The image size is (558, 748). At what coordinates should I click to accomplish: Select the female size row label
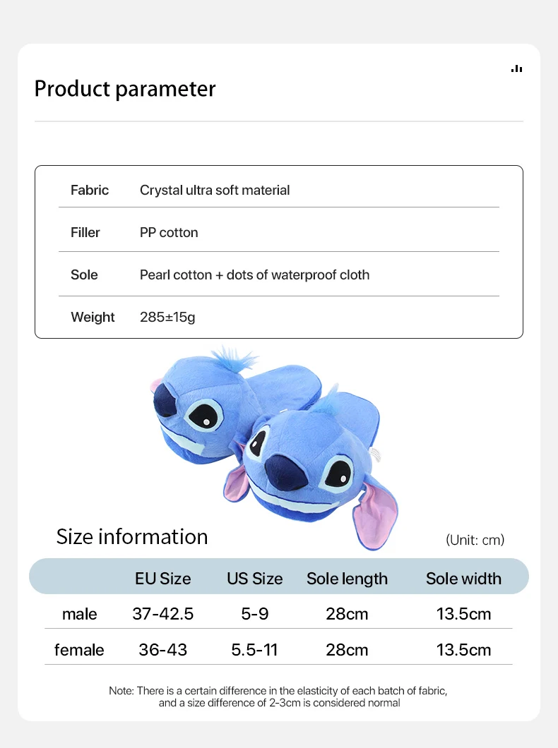pyautogui.click(x=79, y=649)
